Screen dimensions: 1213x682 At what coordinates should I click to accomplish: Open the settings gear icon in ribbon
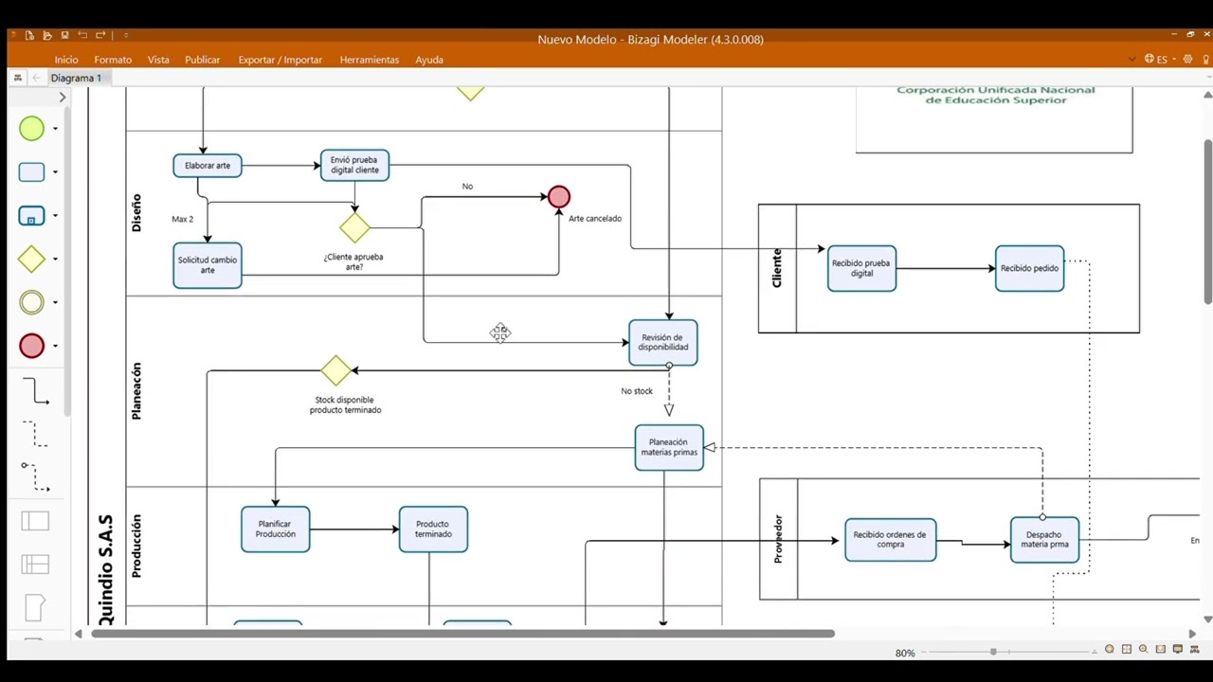click(x=1187, y=59)
